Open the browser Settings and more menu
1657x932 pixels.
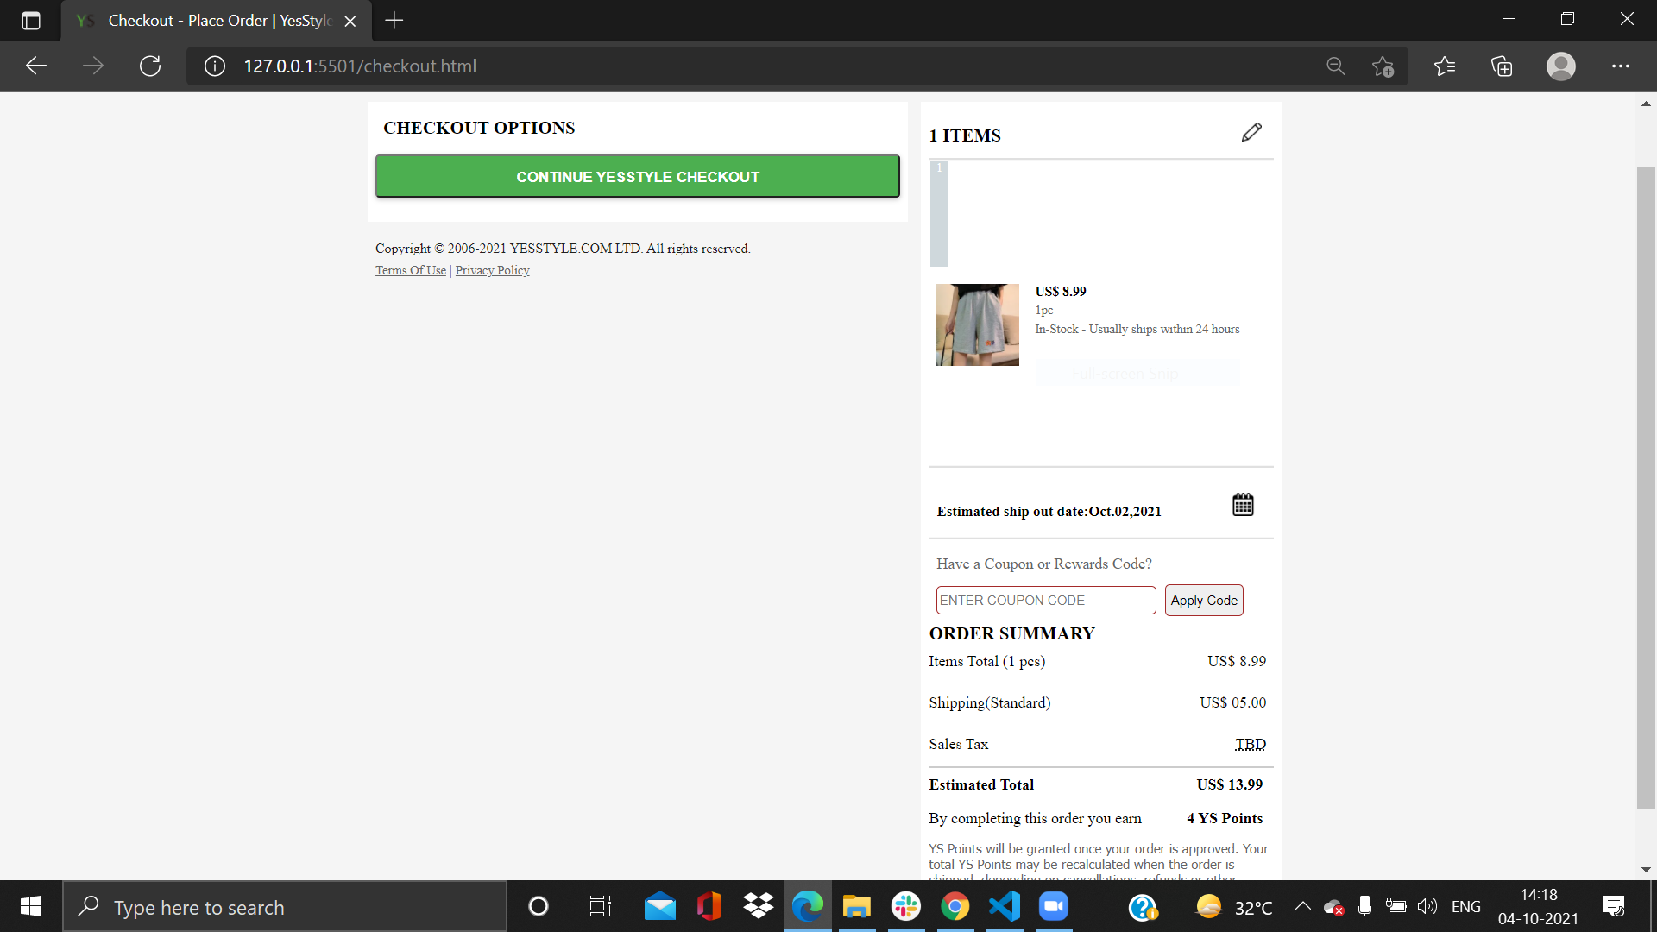tap(1620, 66)
